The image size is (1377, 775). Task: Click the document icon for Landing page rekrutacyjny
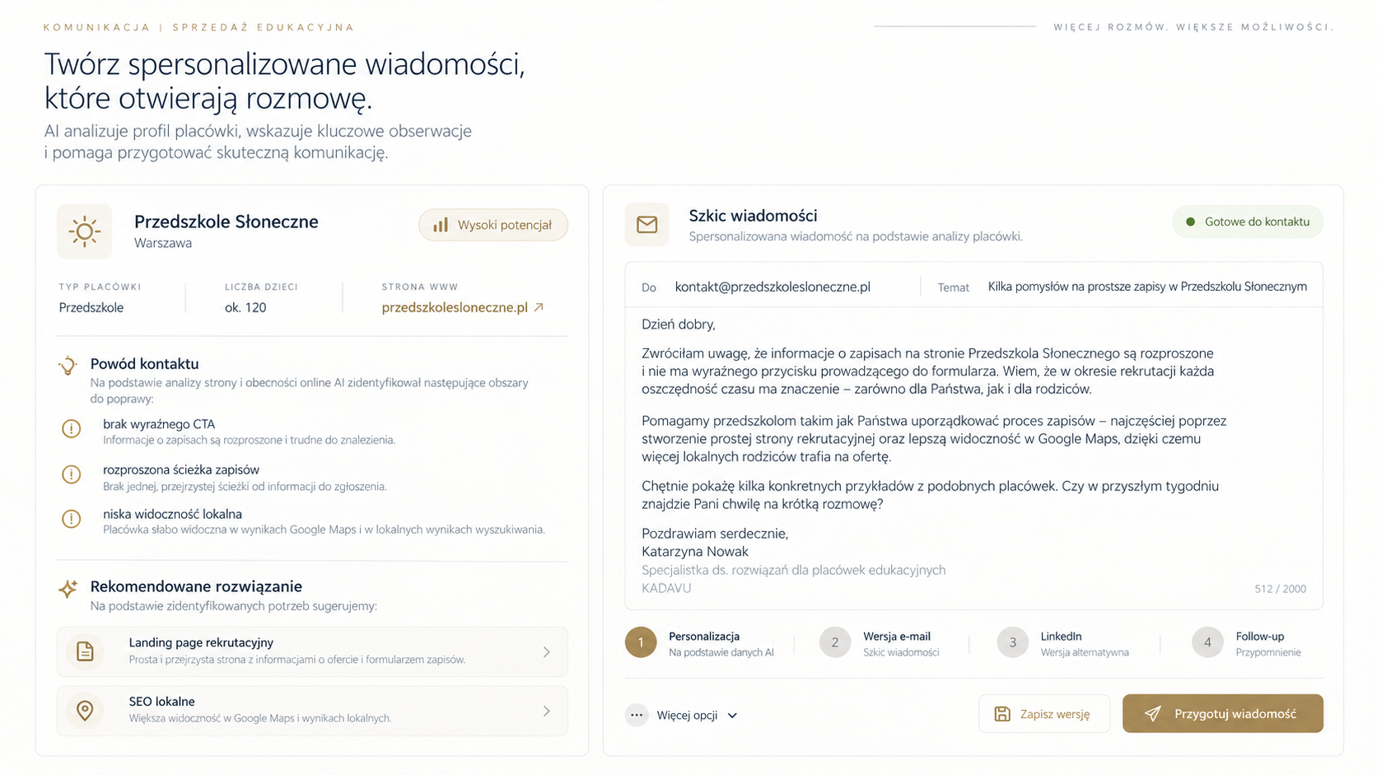coord(85,651)
